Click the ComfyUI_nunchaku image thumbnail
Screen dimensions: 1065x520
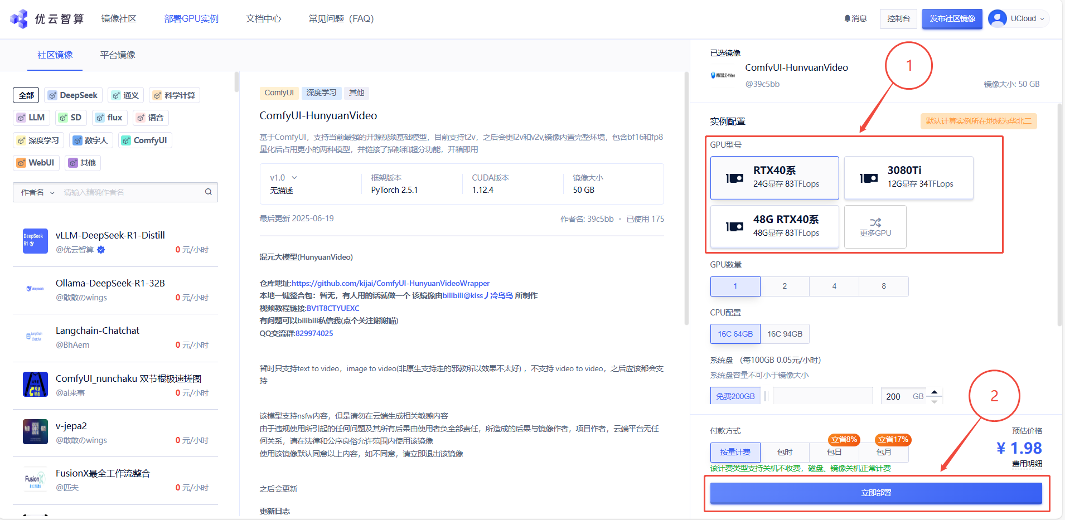pyautogui.click(x=35, y=384)
